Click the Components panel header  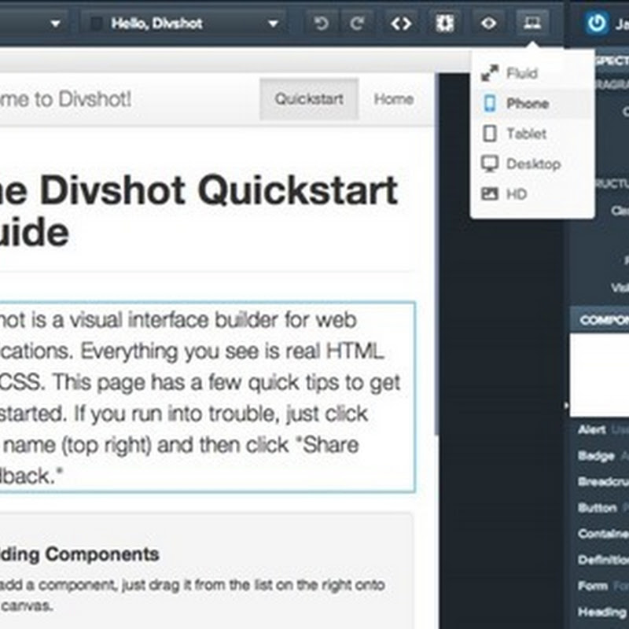pyautogui.click(x=600, y=320)
